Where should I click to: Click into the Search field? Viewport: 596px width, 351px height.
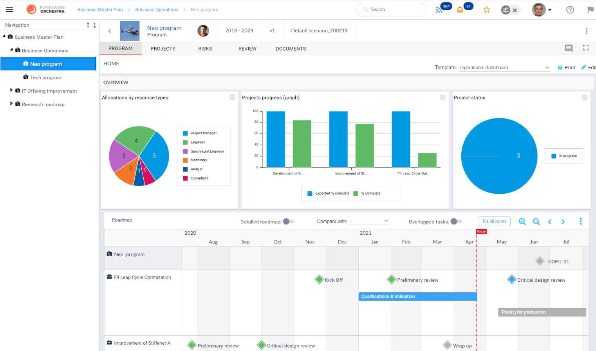[x=391, y=10]
